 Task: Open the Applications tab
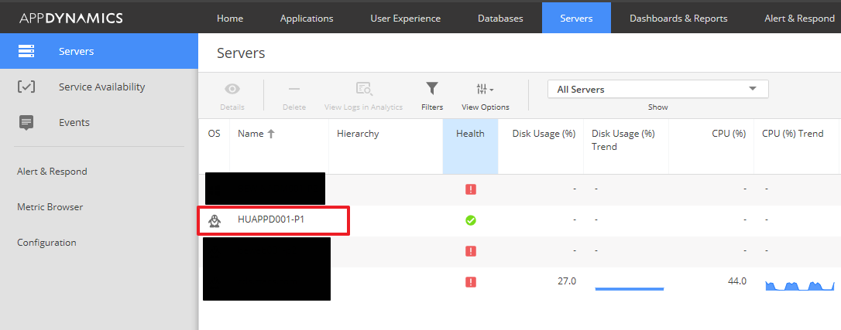pos(306,19)
